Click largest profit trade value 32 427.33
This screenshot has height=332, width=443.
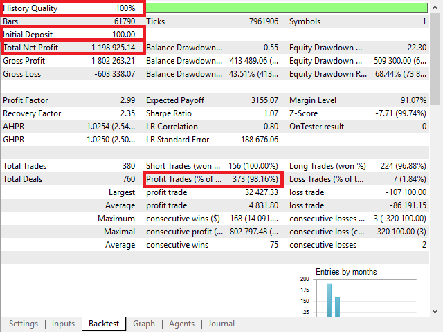pos(262,192)
